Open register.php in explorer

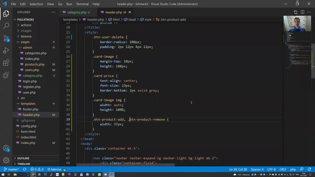[31, 87]
